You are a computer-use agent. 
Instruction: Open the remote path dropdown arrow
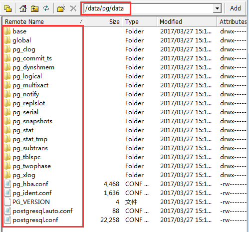click(x=217, y=8)
